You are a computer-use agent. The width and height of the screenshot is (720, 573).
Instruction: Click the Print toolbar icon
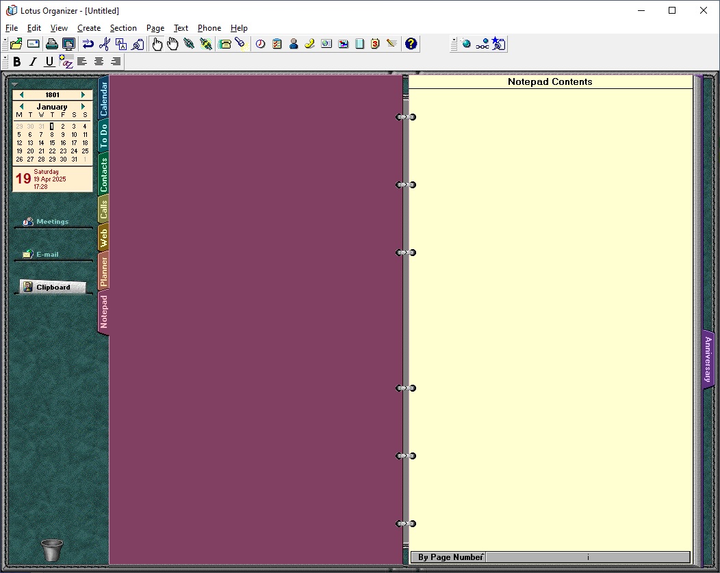coord(52,44)
